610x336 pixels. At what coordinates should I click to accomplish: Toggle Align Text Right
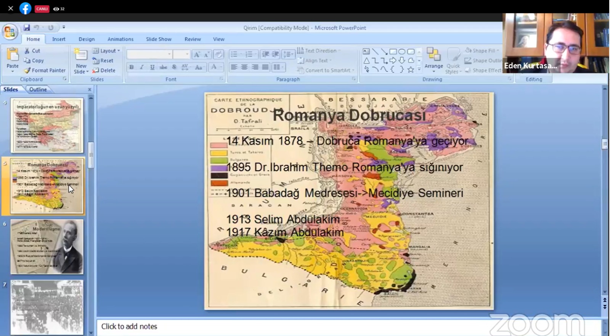pos(255,67)
